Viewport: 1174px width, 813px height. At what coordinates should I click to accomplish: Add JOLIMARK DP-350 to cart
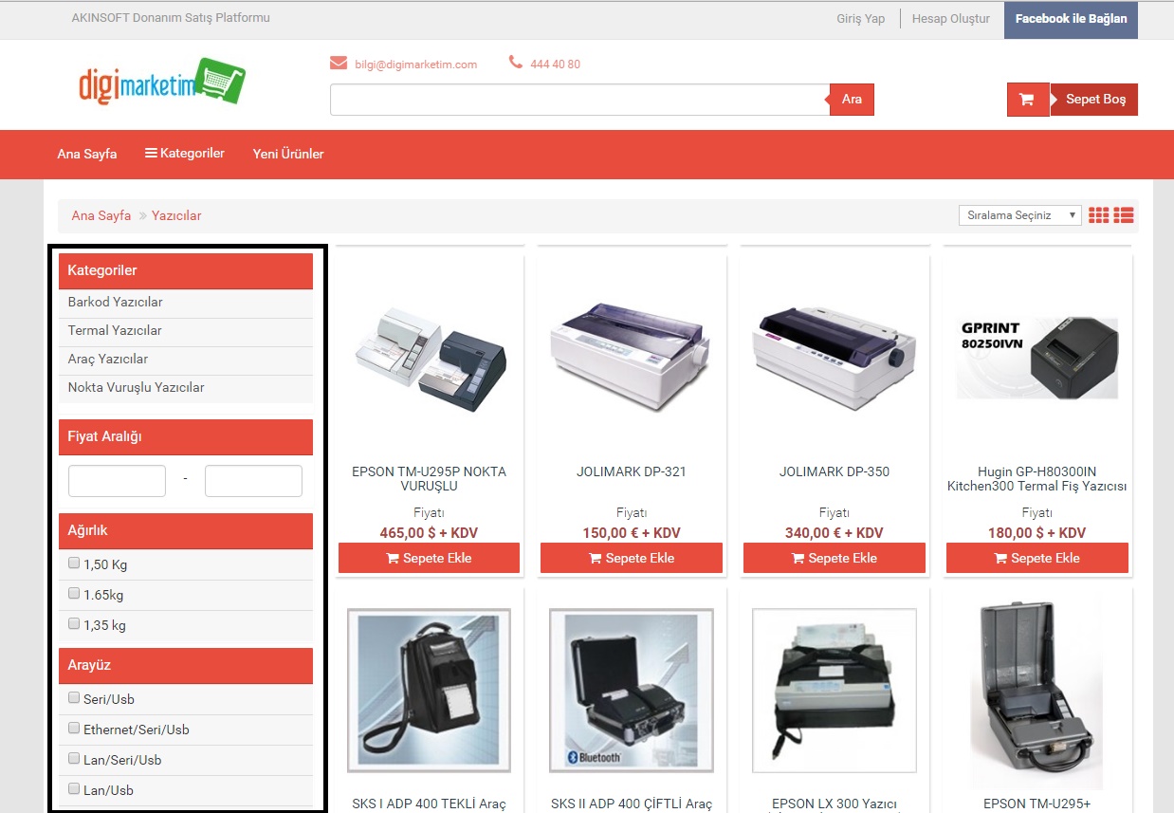pyautogui.click(x=835, y=558)
